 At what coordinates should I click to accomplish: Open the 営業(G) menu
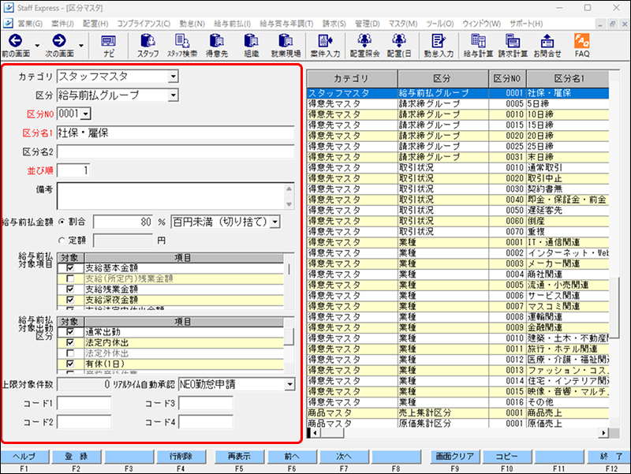tap(30, 24)
